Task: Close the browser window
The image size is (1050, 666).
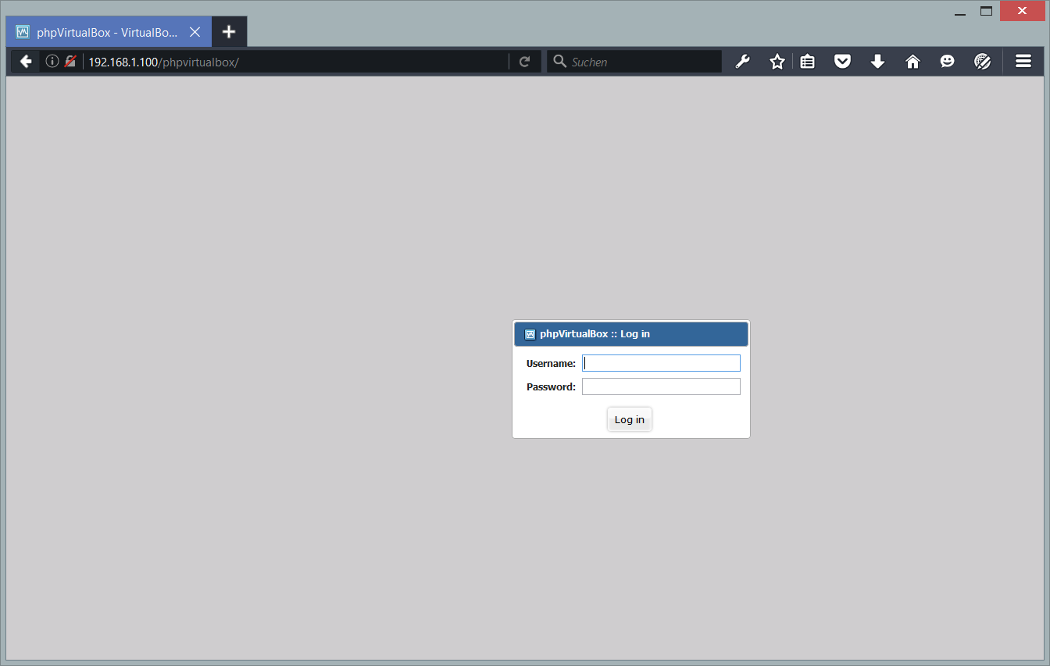Action: coord(1022,11)
